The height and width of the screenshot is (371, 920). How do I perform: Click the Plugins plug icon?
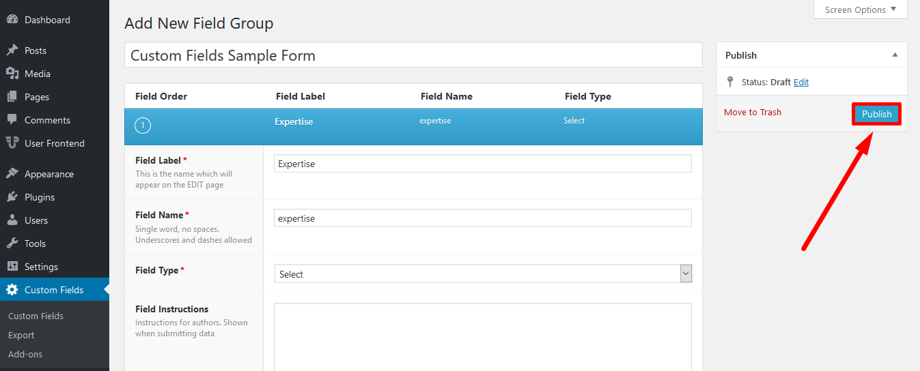point(12,197)
